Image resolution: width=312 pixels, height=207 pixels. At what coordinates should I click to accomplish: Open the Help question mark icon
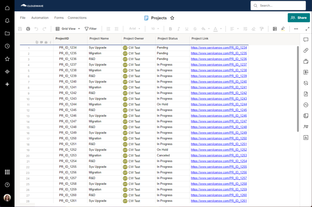(x=7, y=185)
